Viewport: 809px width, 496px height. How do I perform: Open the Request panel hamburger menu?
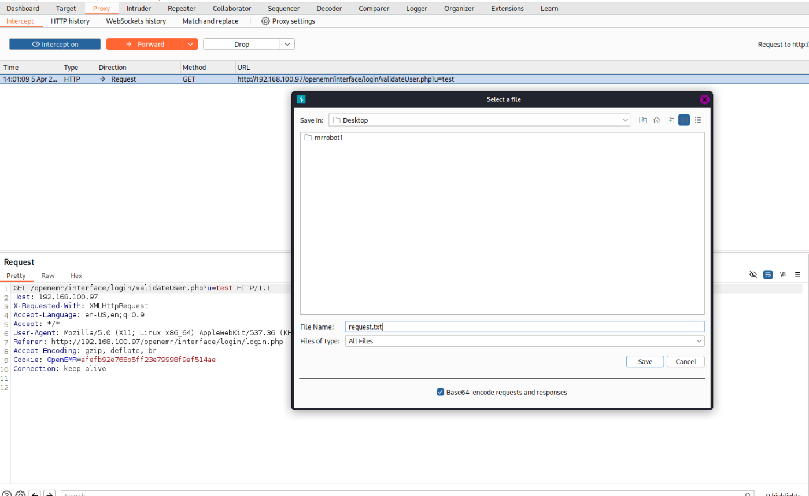point(797,275)
